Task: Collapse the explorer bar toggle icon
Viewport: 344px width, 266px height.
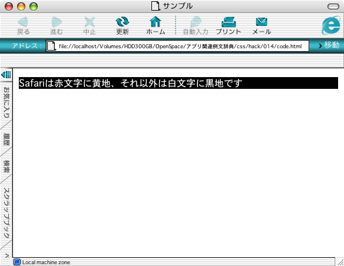Action: 6,75
